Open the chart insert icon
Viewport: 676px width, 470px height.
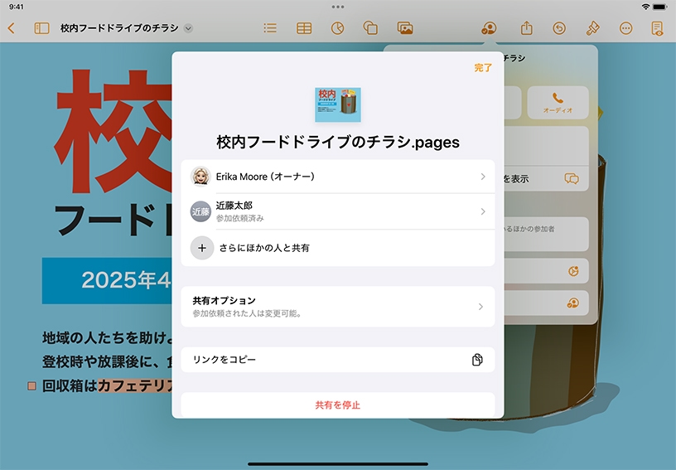(x=337, y=28)
